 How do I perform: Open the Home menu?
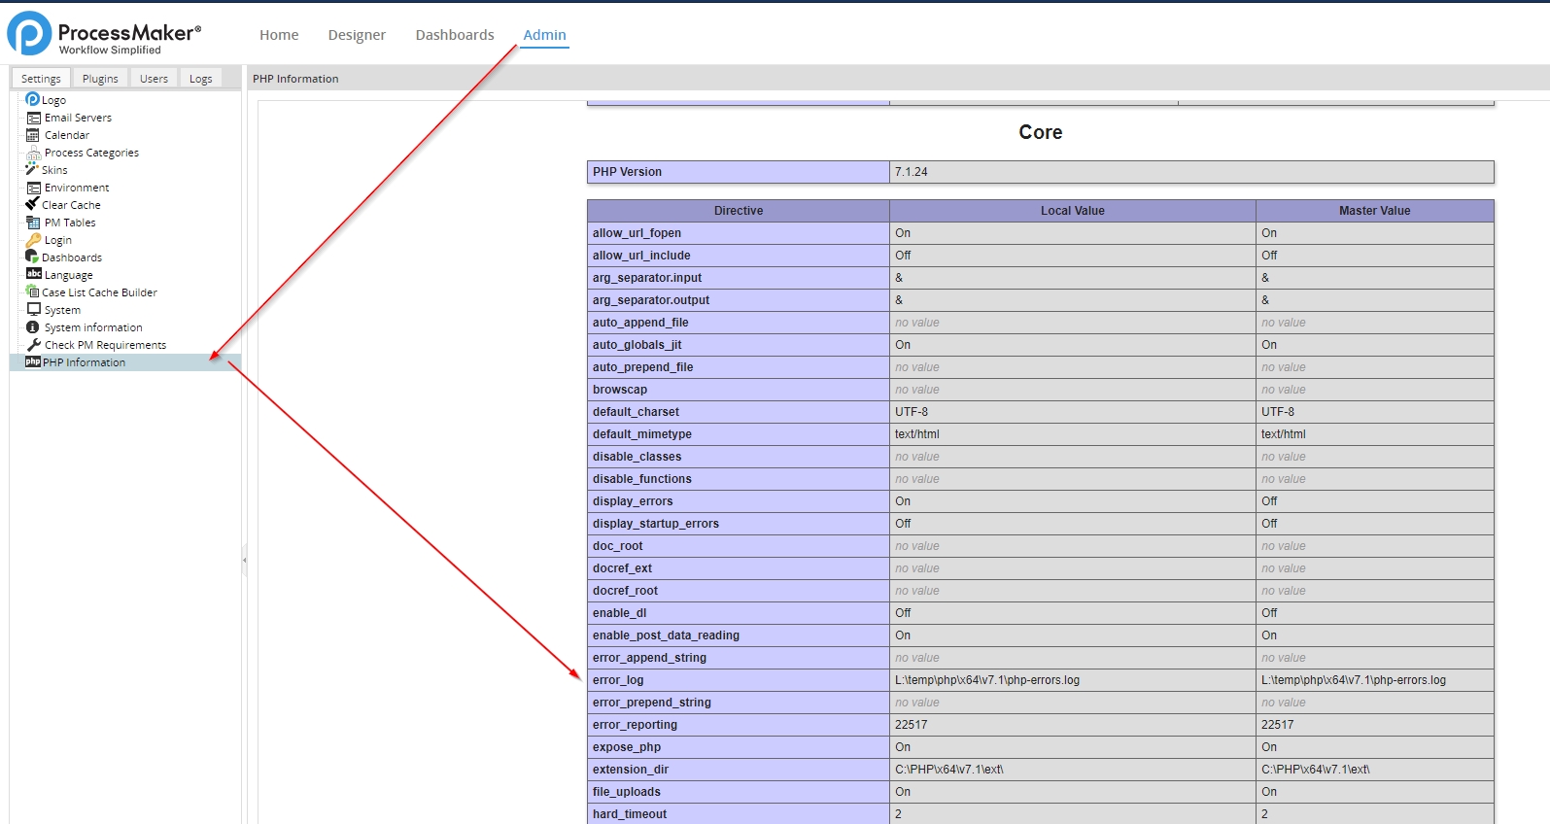pyautogui.click(x=279, y=35)
